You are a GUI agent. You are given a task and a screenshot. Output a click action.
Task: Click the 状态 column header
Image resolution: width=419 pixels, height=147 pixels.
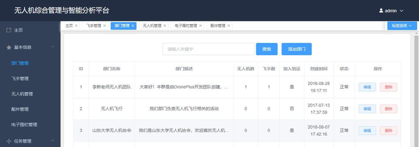coord(344,69)
